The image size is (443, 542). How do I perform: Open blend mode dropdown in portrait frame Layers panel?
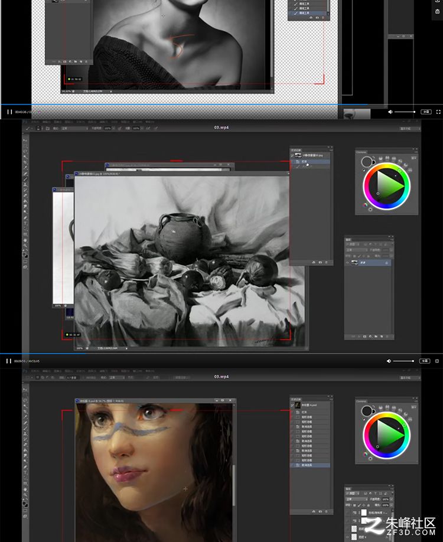[357, 499]
